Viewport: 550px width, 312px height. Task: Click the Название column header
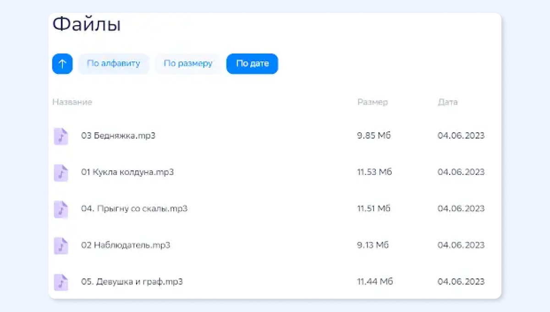pos(72,102)
